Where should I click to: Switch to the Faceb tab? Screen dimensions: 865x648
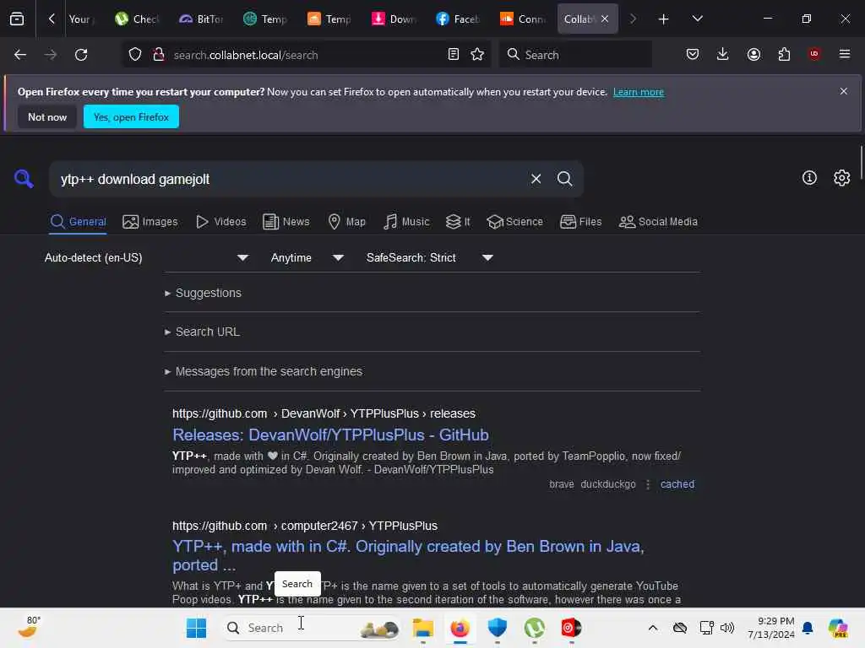coord(458,19)
